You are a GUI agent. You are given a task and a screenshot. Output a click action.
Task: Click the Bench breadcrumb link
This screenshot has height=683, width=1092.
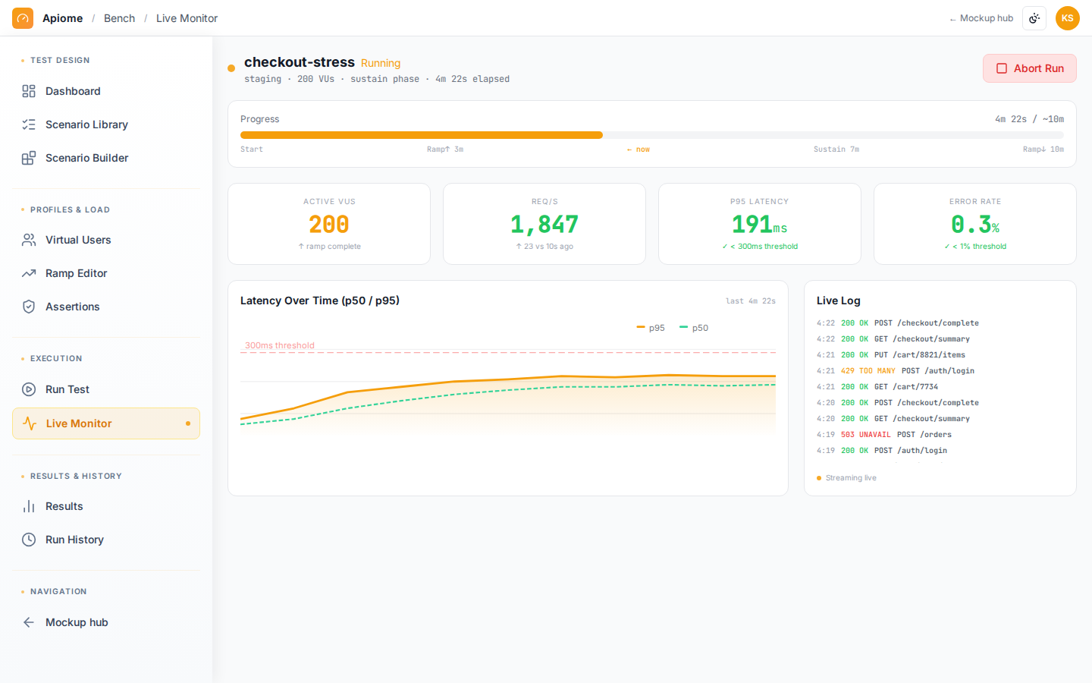[x=119, y=18]
